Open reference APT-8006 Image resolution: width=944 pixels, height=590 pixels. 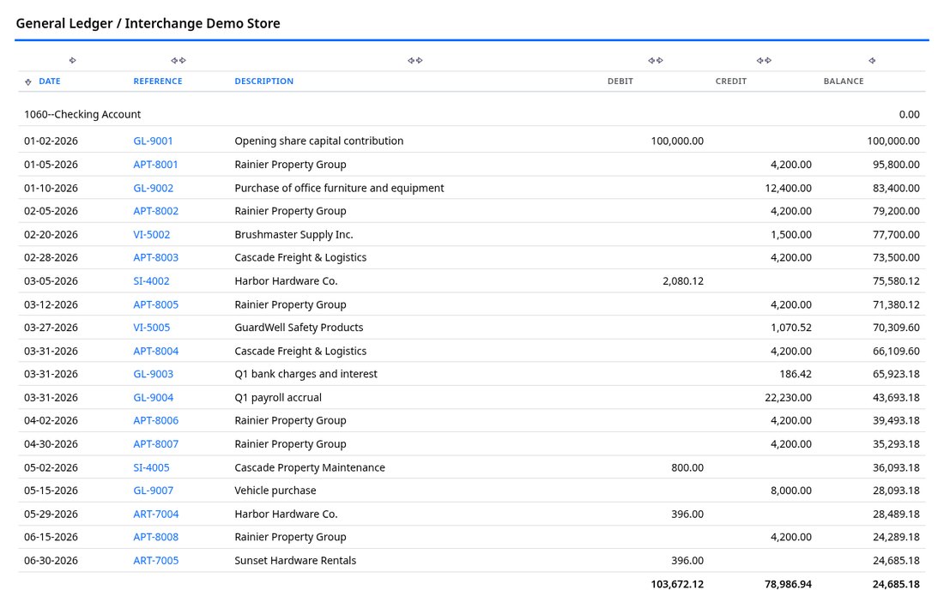coord(155,420)
